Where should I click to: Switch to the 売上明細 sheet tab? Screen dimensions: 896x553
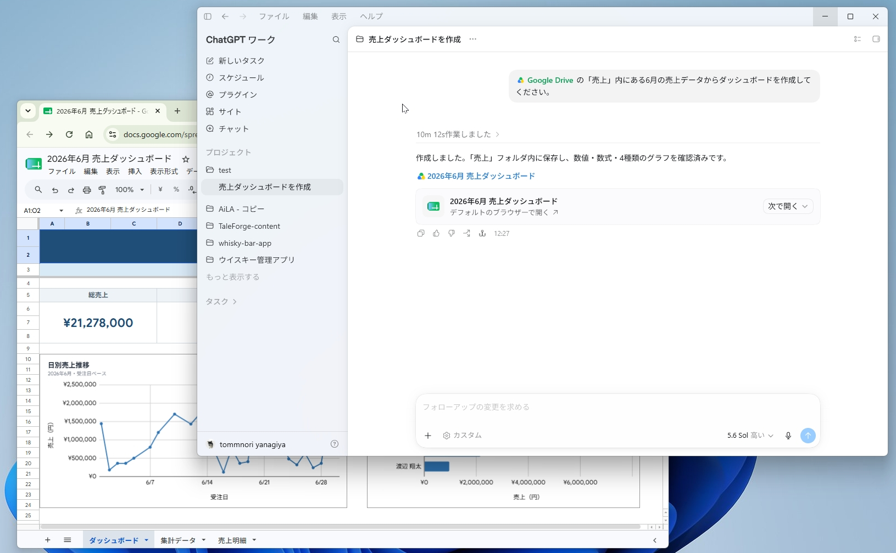coord(232,540)
